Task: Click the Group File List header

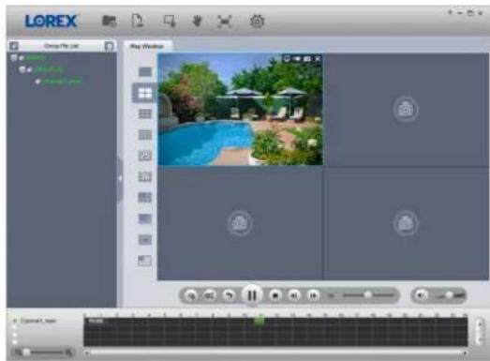Action: pyautogui.click(x=61, y=46)
